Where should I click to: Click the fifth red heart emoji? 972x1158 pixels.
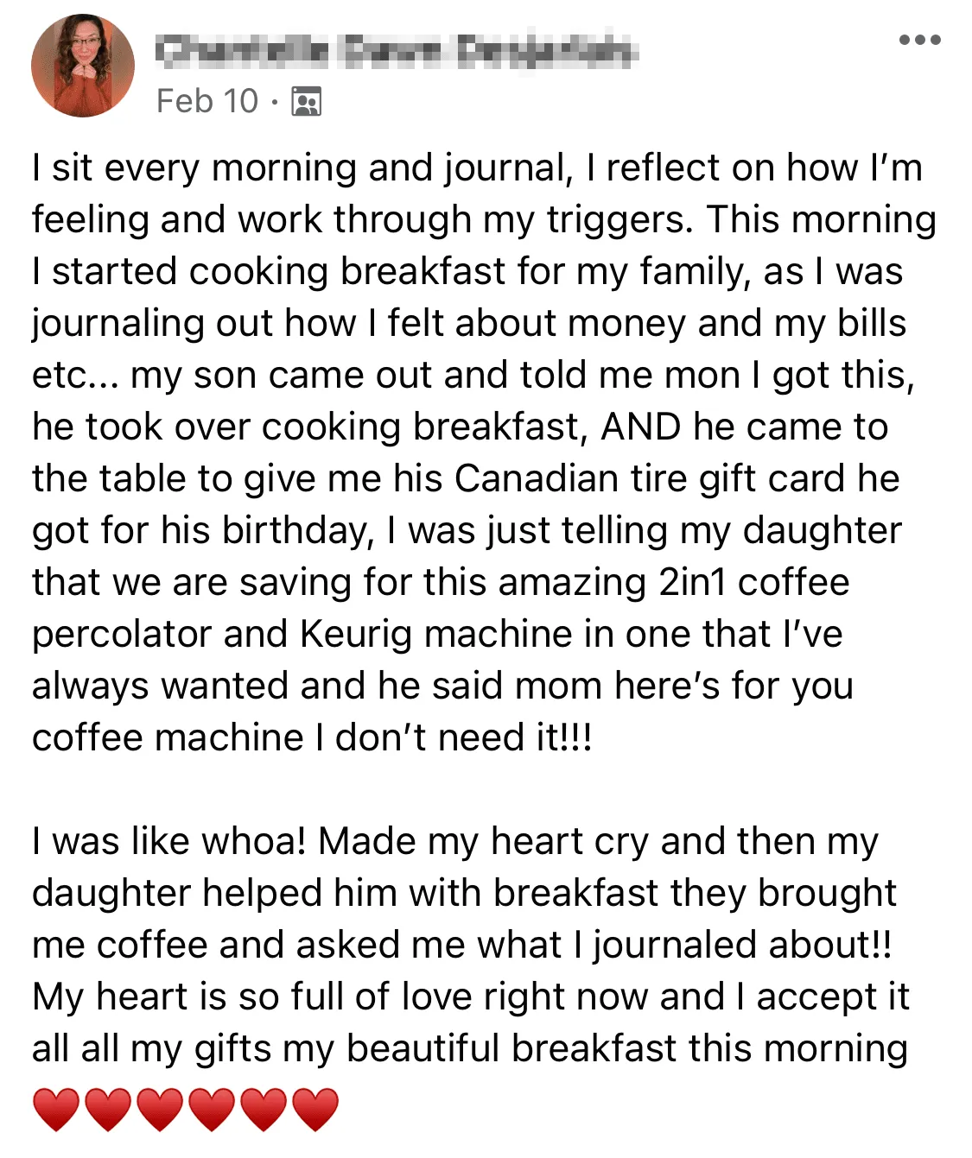point(264,1109)
